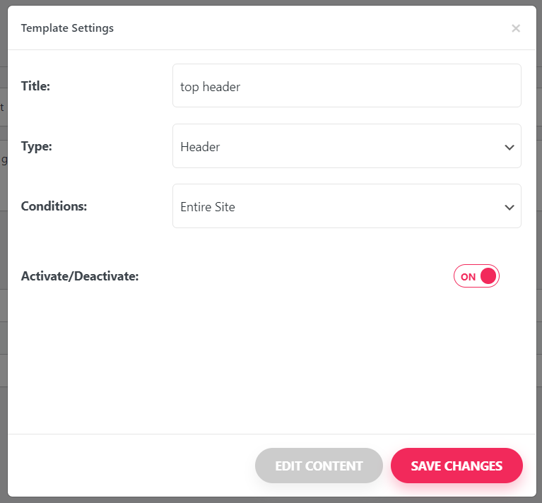Click the chevron arrow in Conditions field
The image size is (542, 503).
[509, 208]
